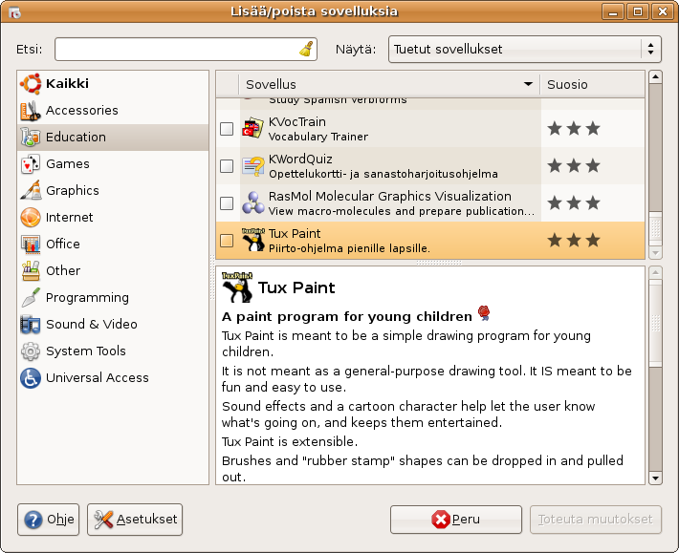Click the RasMol molecule icon
This screenshot has height=553, width=679.
pyautogui.click(x=252, y=203)
